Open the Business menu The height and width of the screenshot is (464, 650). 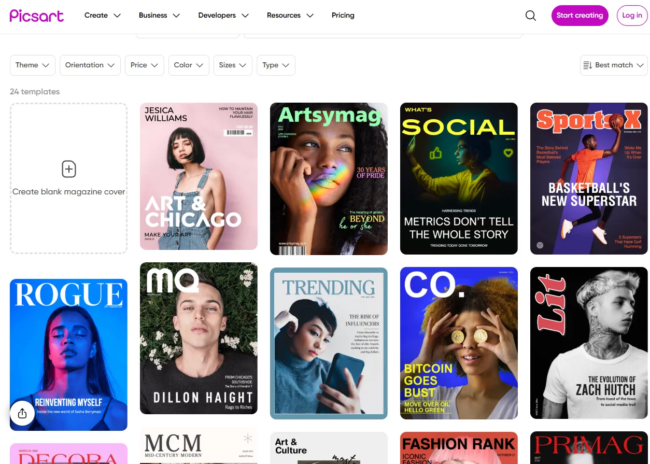point(159,16)
